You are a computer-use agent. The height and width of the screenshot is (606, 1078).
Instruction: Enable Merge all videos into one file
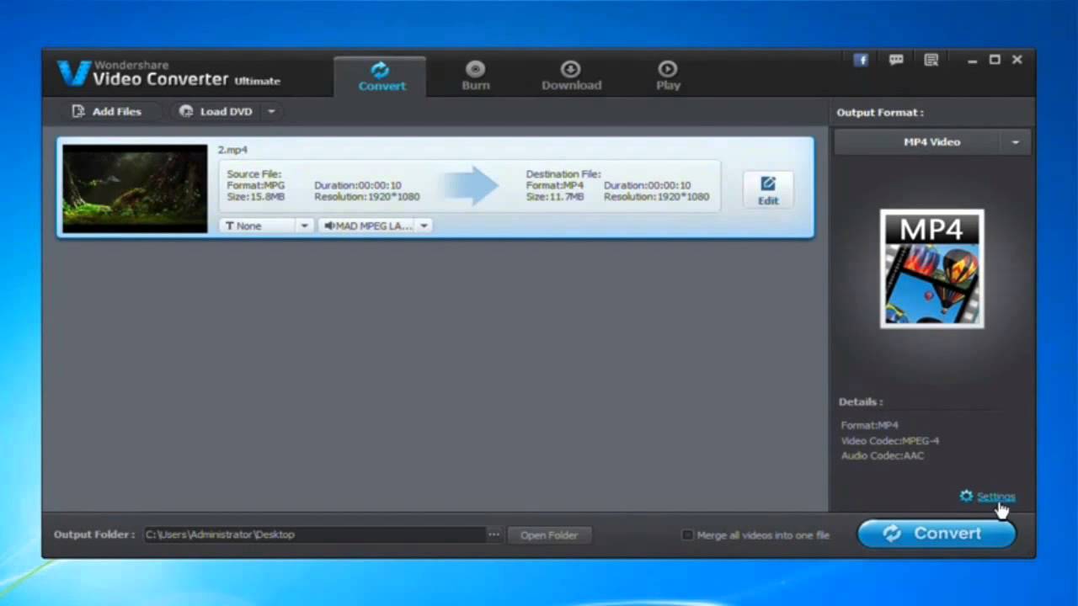click(687, 535)
